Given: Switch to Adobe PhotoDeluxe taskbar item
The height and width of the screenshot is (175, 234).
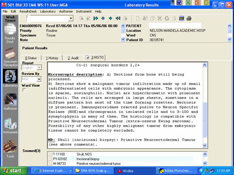Looking at the screenshot, I should [x=176, y=171].
